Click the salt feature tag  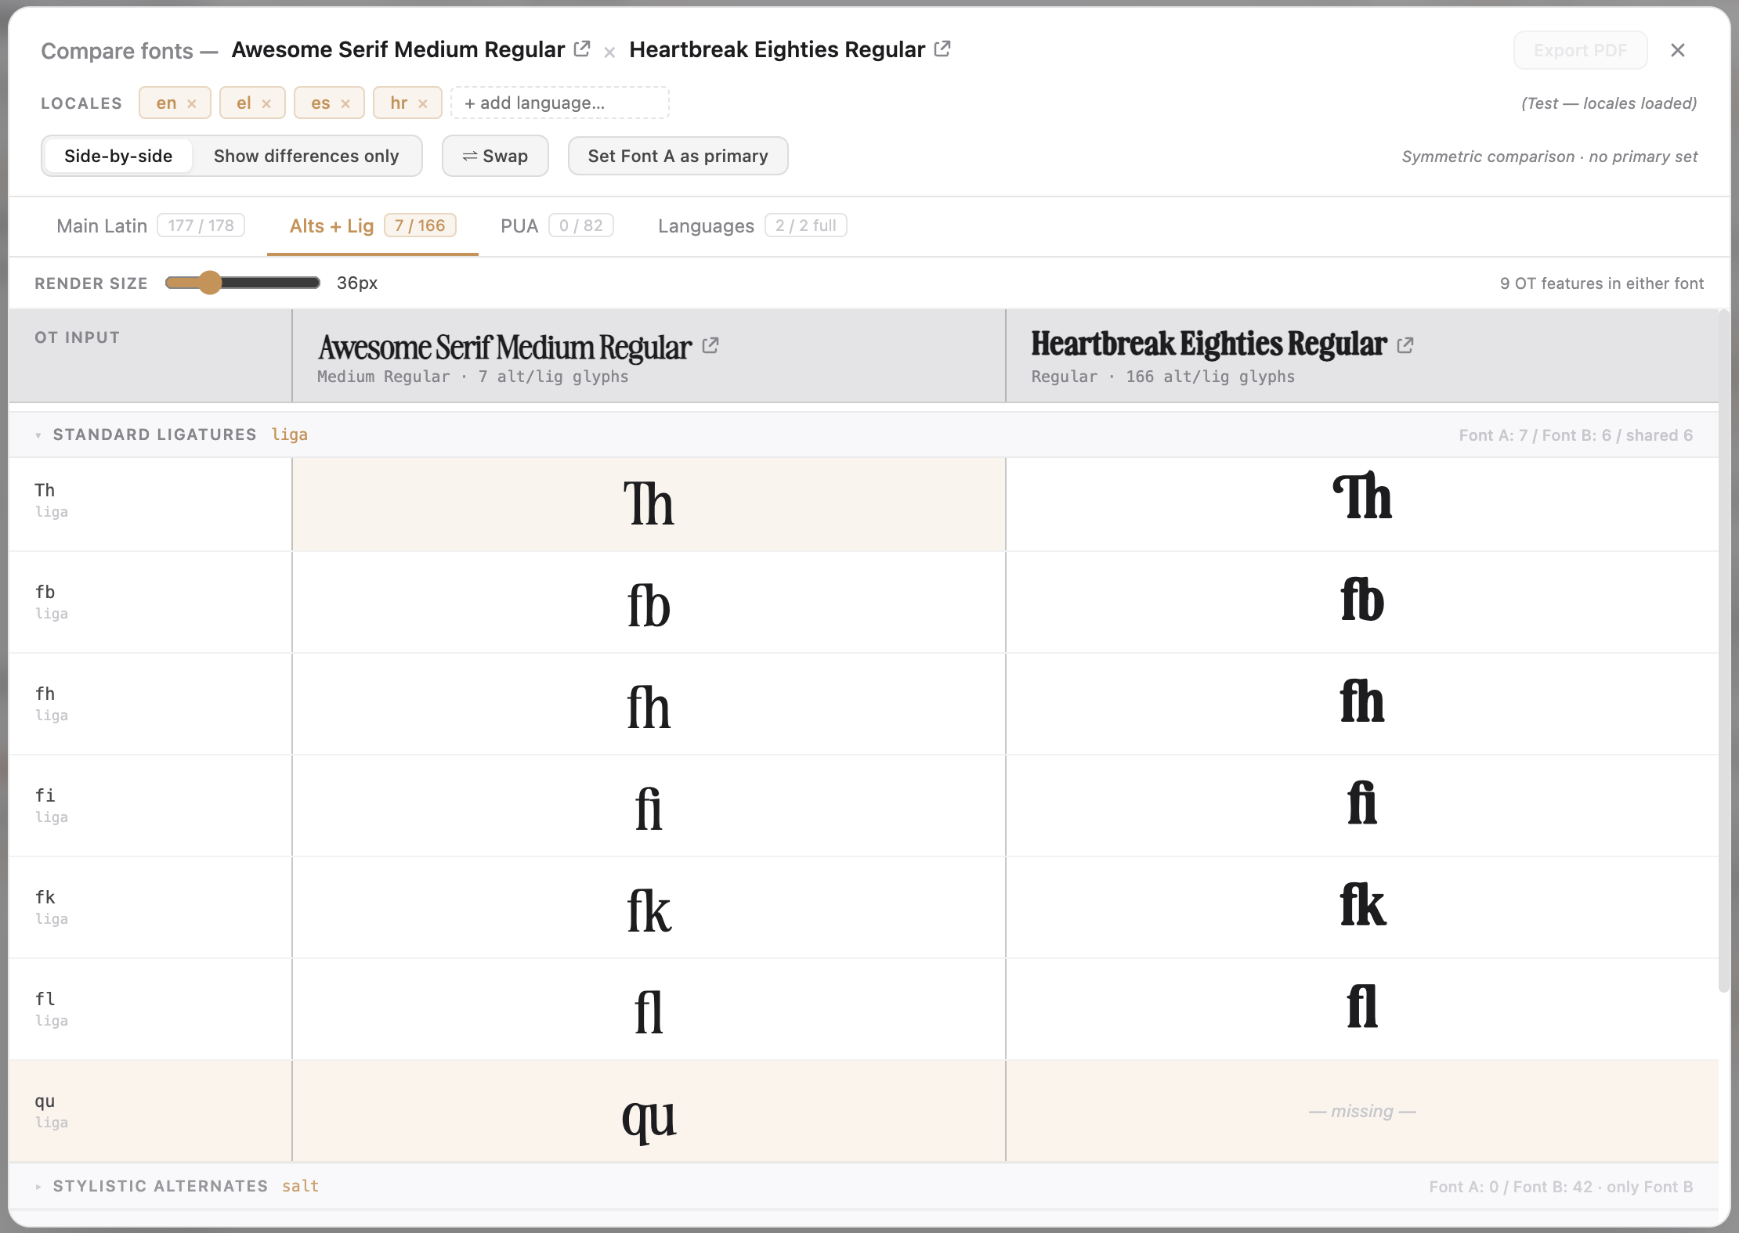(x=300, y=1186)
